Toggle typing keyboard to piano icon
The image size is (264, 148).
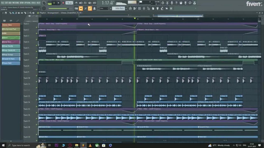point(76,8)
